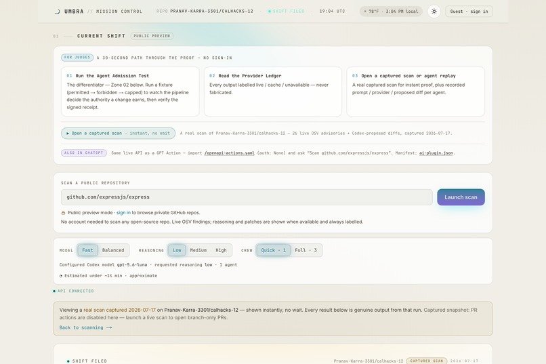
Task: Click the clock icon beside Estimated time
Action: coord(61,276)
